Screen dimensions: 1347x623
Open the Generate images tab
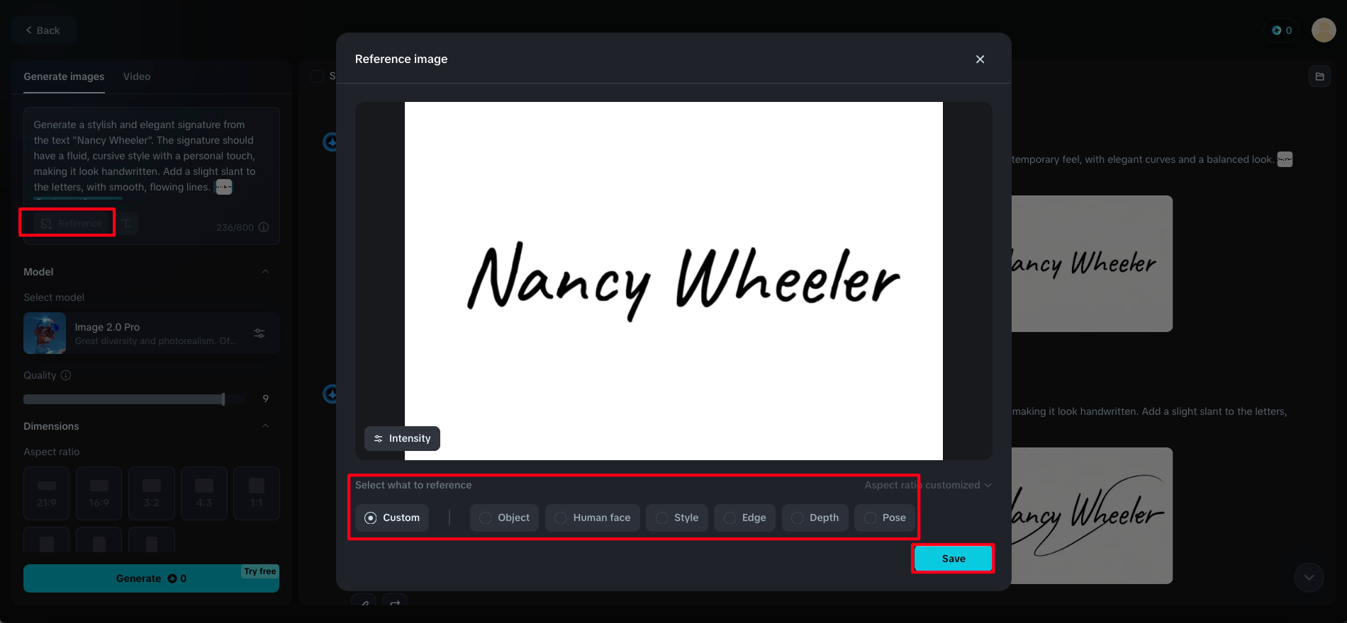64,76
